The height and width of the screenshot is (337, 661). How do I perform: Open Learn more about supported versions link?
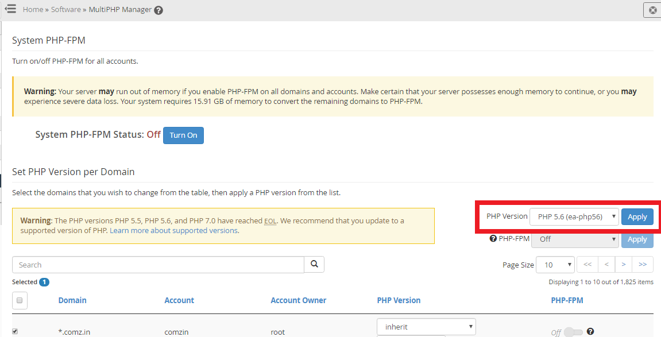(173, 230)
